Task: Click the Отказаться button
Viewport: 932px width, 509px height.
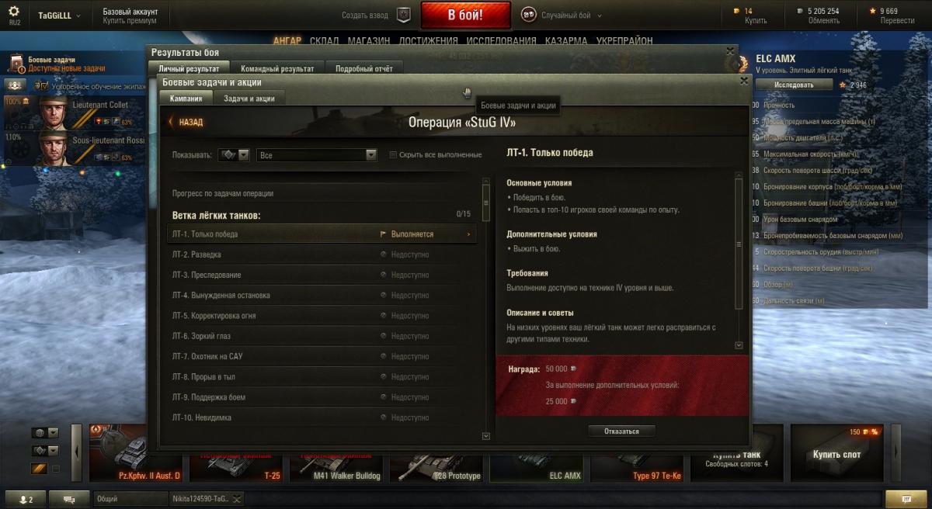Action: tap(621, 431)
